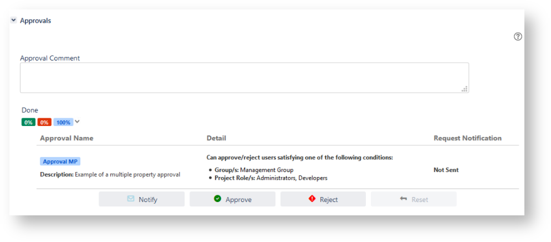Click the envelope icon on Notify
551x242 pixels.
click(x=131, y=199)
